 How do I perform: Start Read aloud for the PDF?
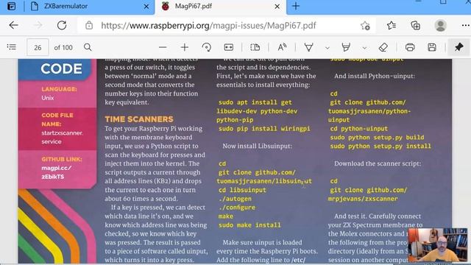(x=282, y=47)
